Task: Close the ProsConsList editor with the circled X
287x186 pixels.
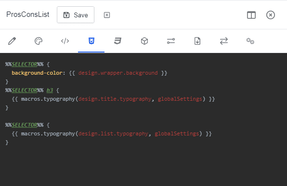Action: click(x=271, y=15)
